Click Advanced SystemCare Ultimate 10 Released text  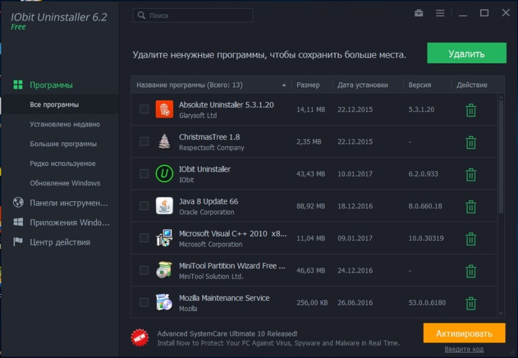pyautogui.click(x=227, y=334)
